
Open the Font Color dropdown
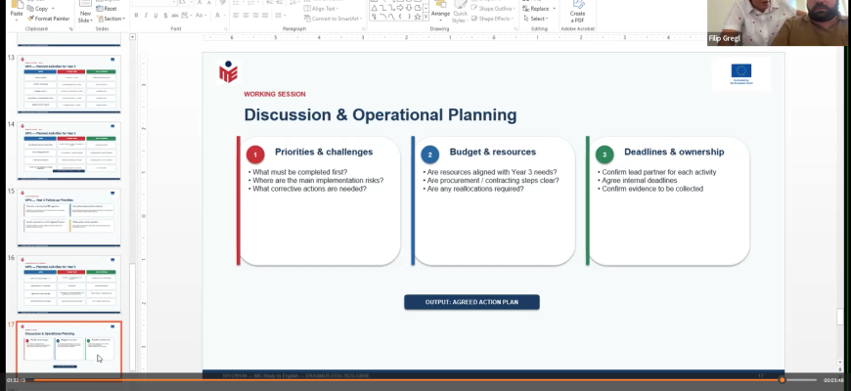[220, 16]
